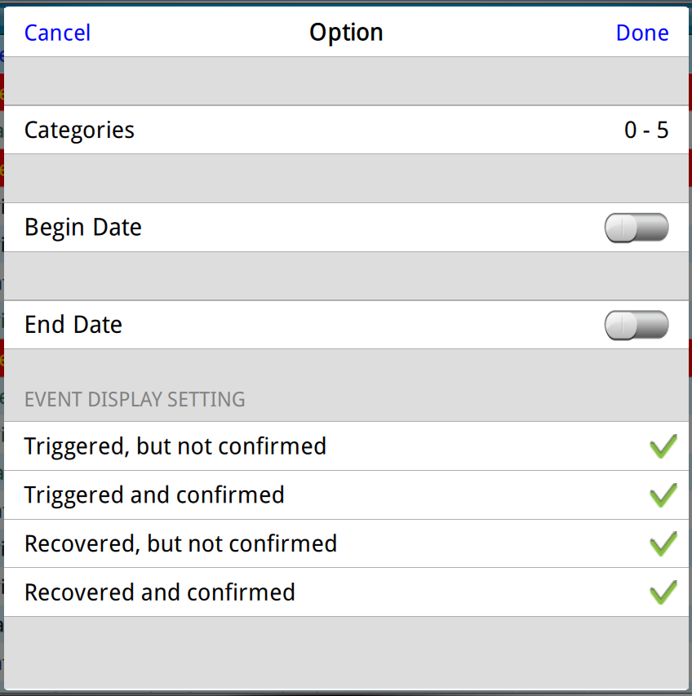The image size is (692, 696).
Task: Open the Categories 0 - 5 value selector
Action: point(646,131)
